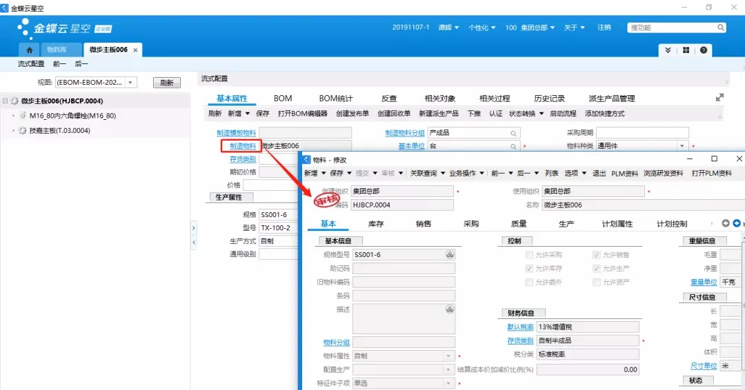Click in the 搜功能 search input

pos(672,28)
